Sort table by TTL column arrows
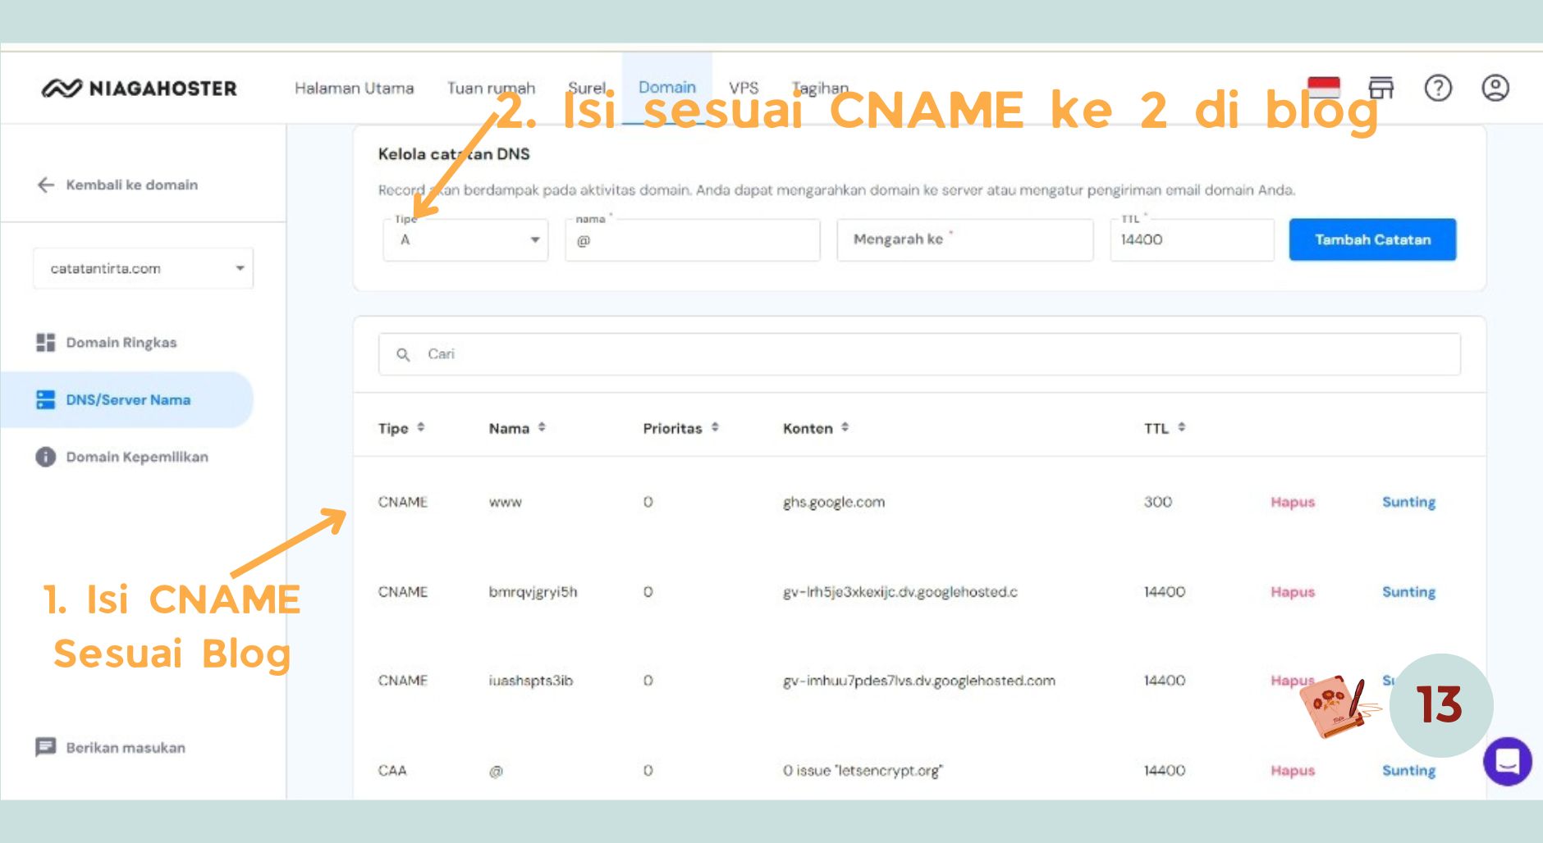 (1181, 427)
